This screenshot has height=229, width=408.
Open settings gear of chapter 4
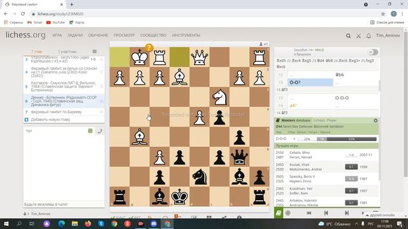[x=101, y=72]
